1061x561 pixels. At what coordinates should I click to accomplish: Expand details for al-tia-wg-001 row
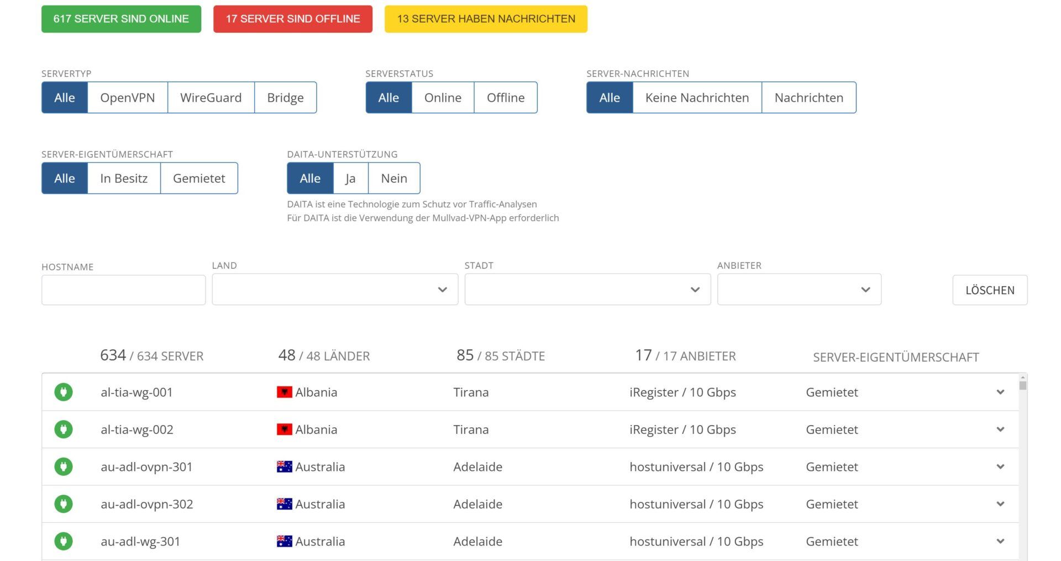coord(1000,392)
